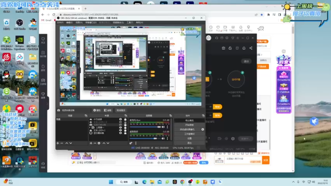
Task: Pop out the scenes dock panel
Action: (86, 116)
